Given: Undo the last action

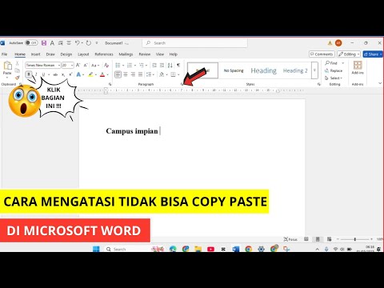Looking at the screenshot, I should pyautogui.click(x=77, y=43).
